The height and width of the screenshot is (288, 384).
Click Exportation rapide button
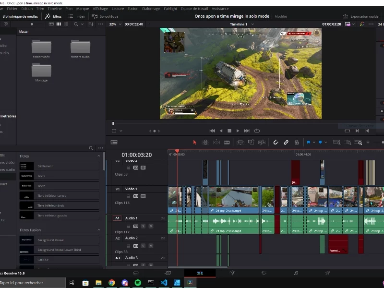click(360, 16)
